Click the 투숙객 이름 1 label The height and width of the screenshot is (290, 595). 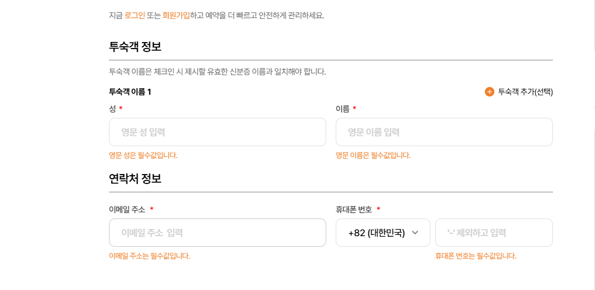(130, 92)
